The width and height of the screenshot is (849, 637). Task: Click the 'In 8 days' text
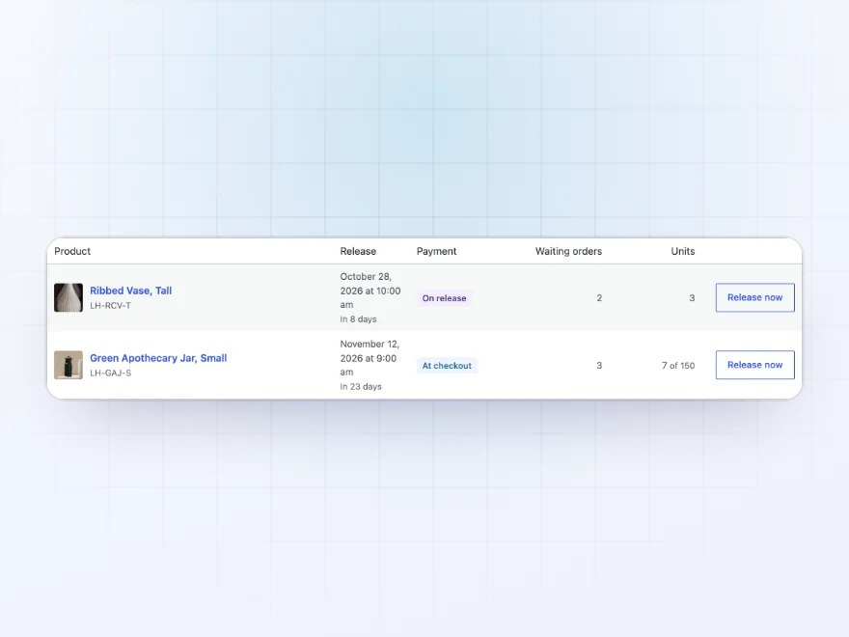click(358, 319)
